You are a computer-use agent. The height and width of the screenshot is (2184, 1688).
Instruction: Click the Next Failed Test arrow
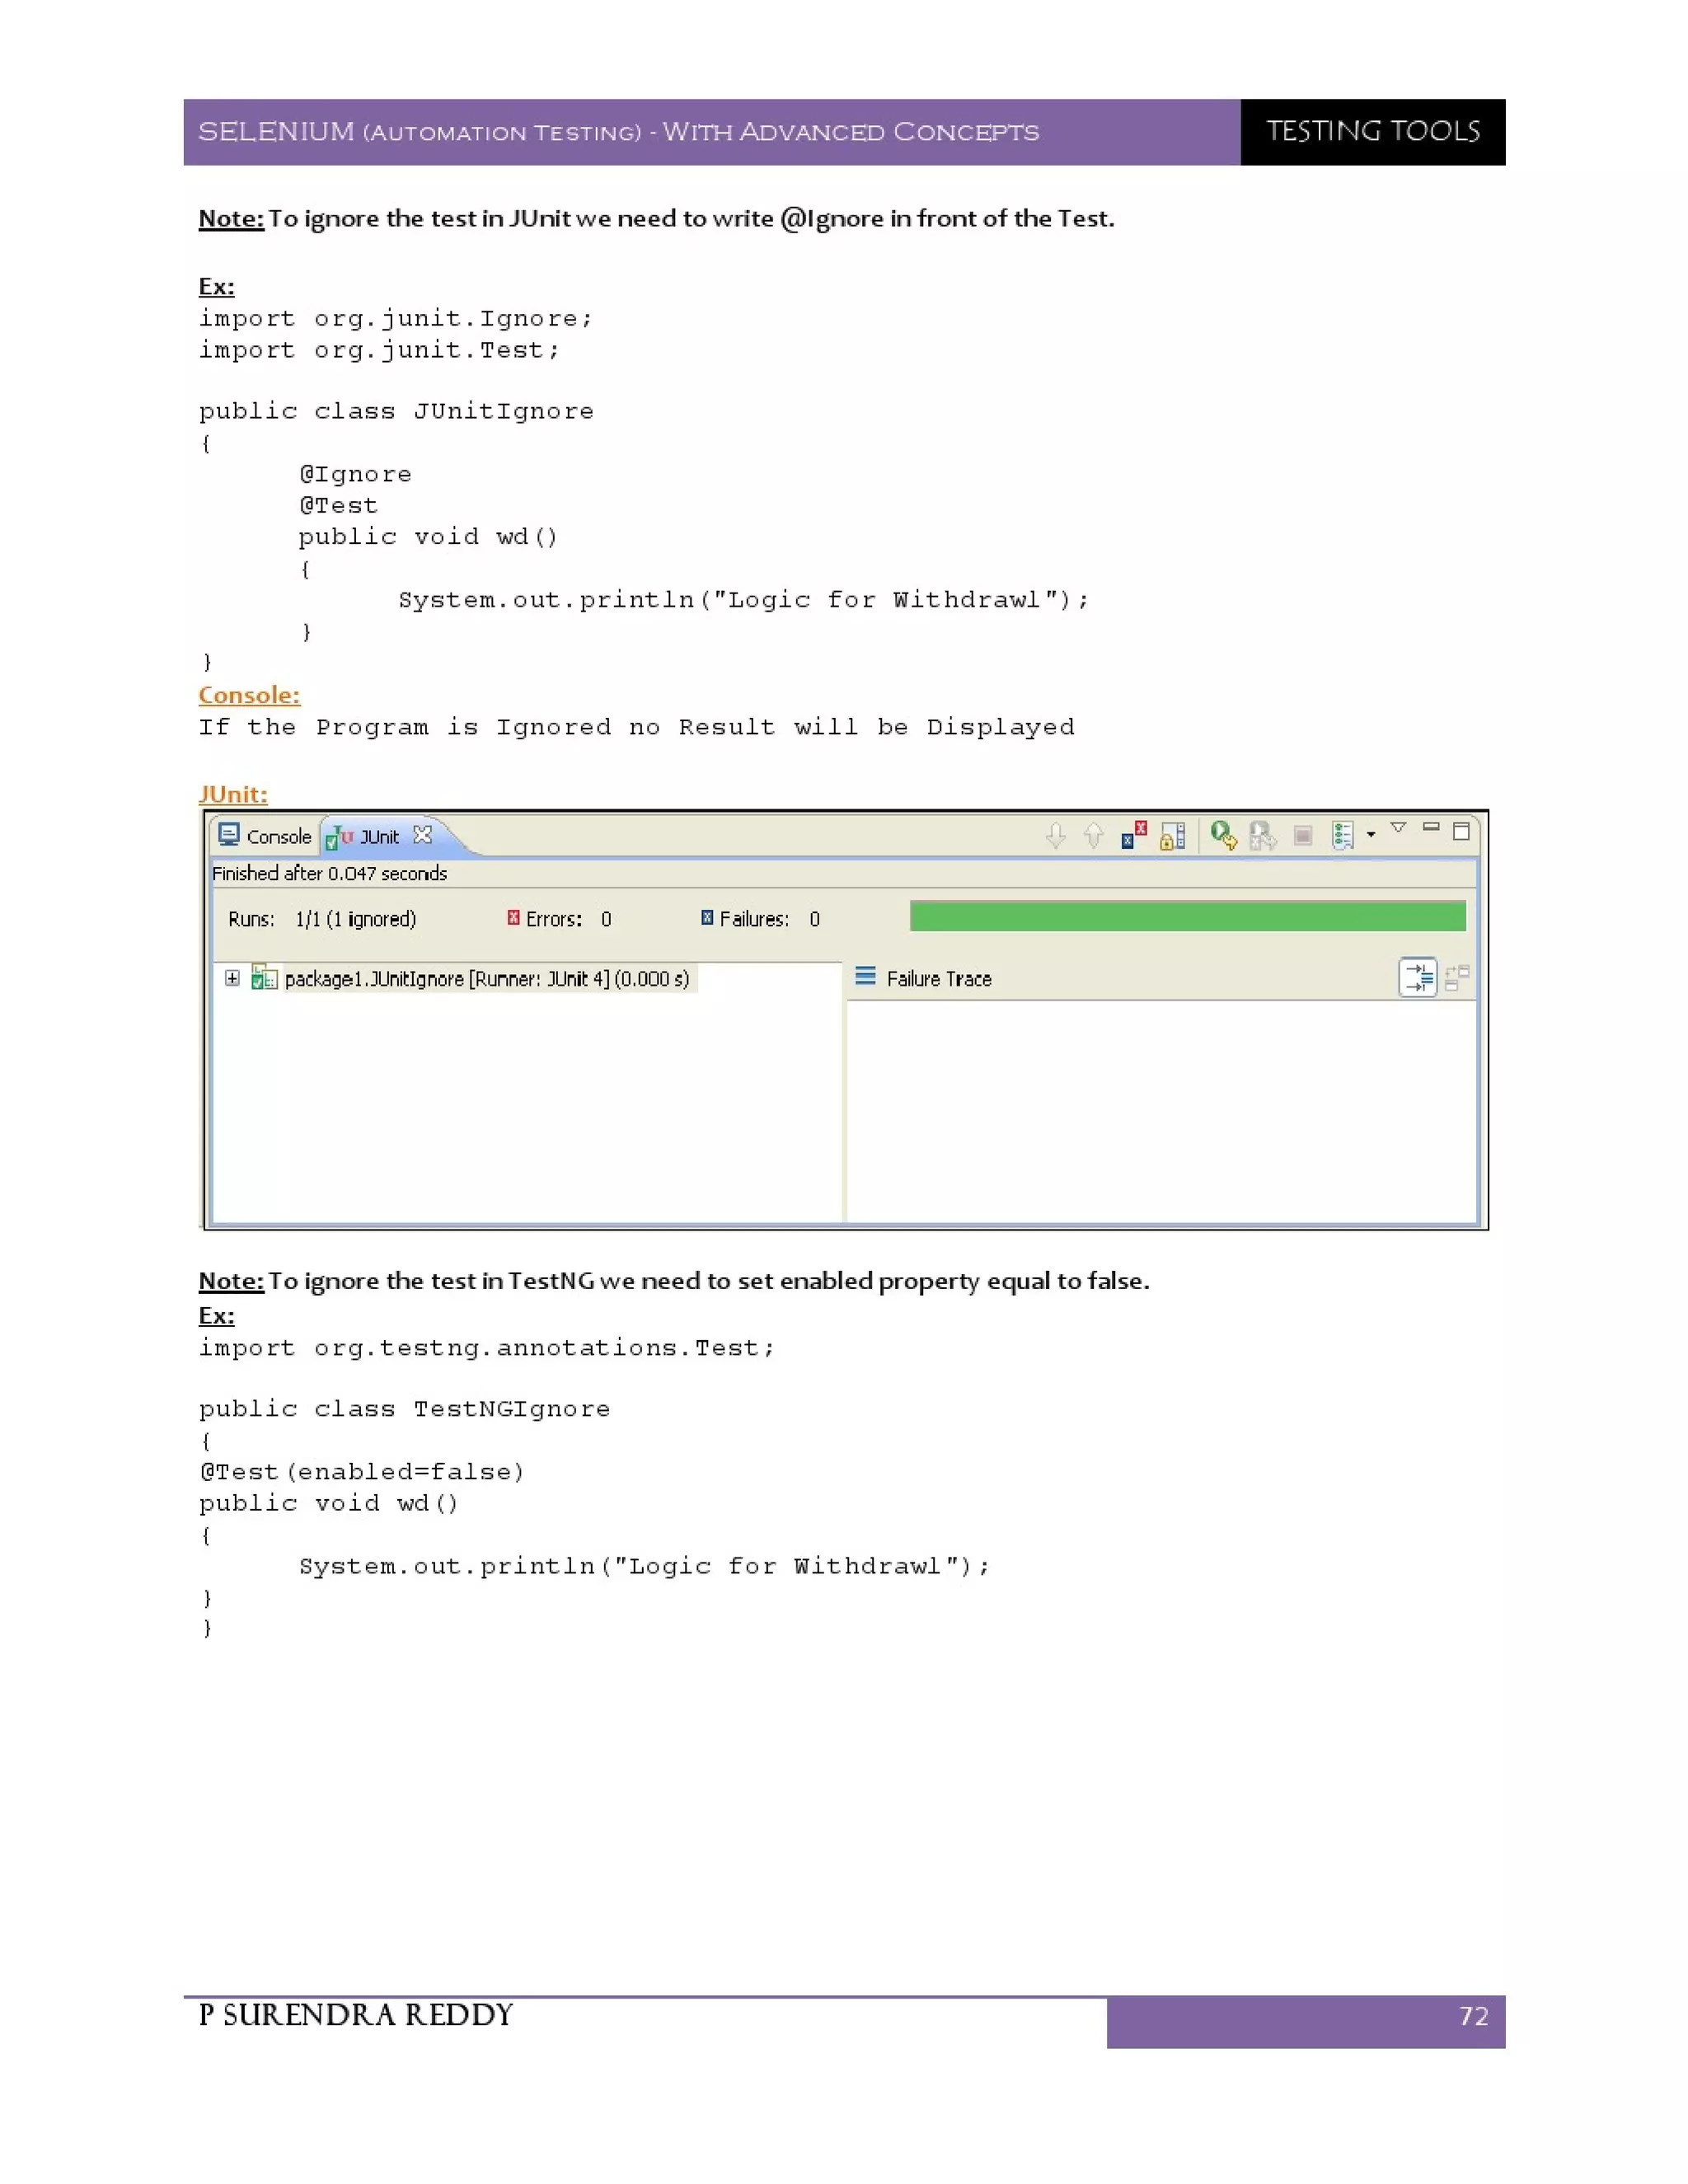click(1056, 835)
